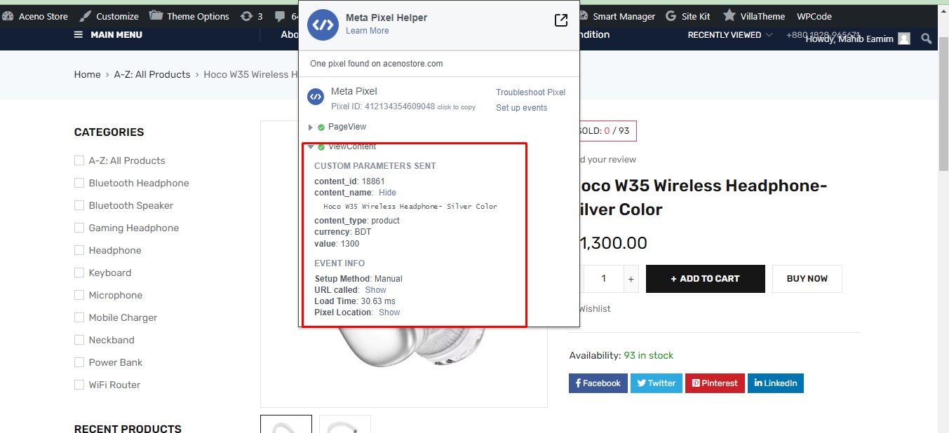Open the Recently Viewed dropdown
This screenshot has width=949, height=433.
pos(729,35)
